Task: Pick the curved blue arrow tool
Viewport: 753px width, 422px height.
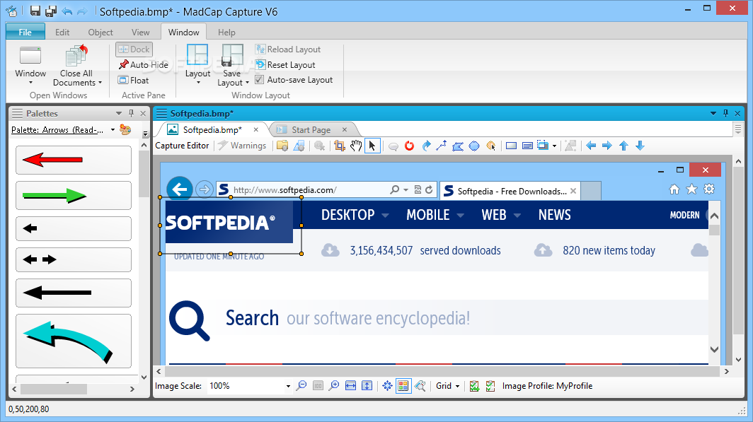Action: click(426, 146)
